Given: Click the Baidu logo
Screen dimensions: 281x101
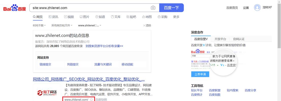Looking at the screenshot, I should [15, 8].
